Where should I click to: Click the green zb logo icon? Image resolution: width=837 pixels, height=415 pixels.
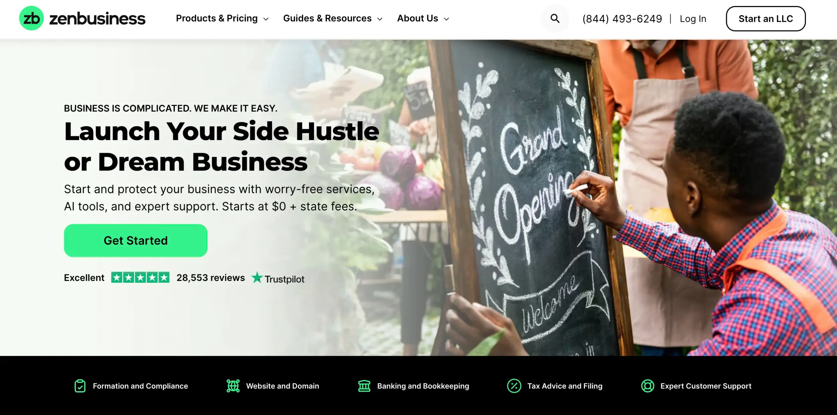coord(31,18)
